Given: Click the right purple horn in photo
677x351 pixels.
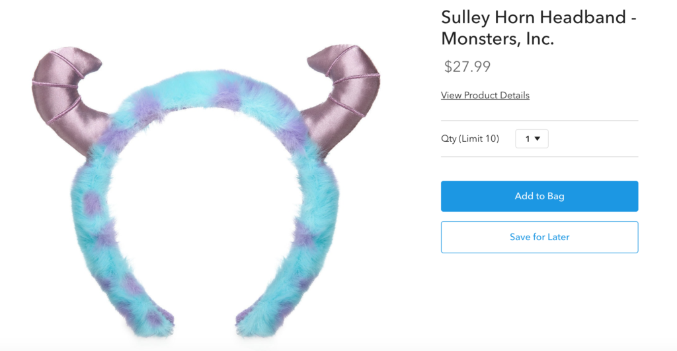Looking at the screenshot, I should click(343, 95).
